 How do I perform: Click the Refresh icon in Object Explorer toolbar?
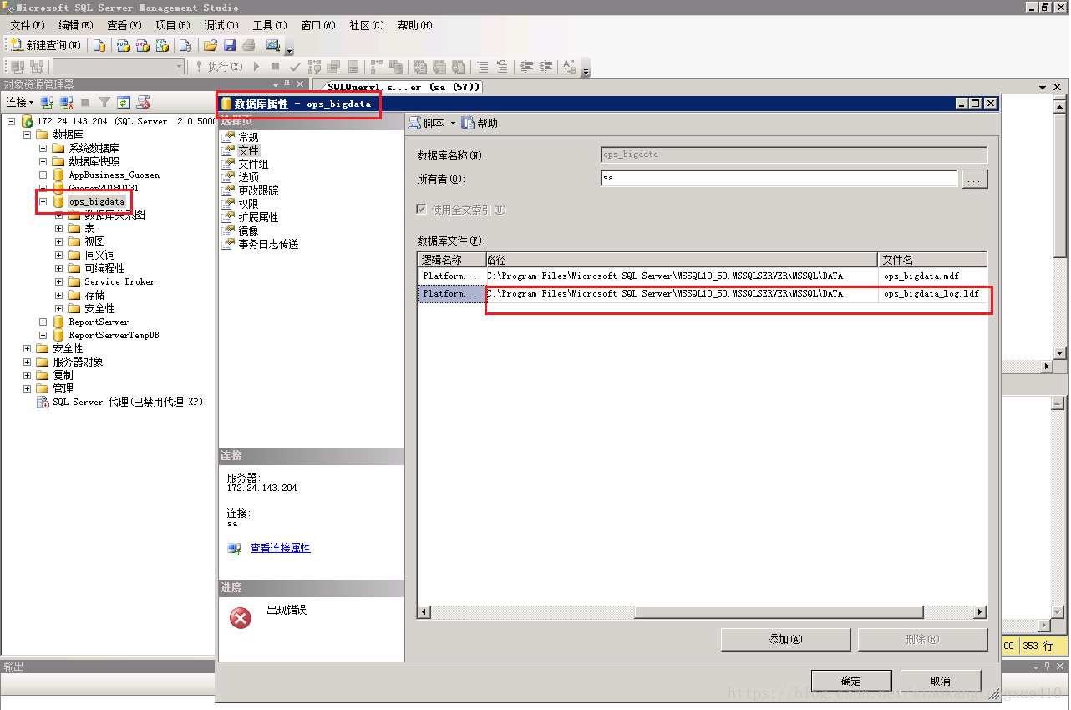click(124, 102)
